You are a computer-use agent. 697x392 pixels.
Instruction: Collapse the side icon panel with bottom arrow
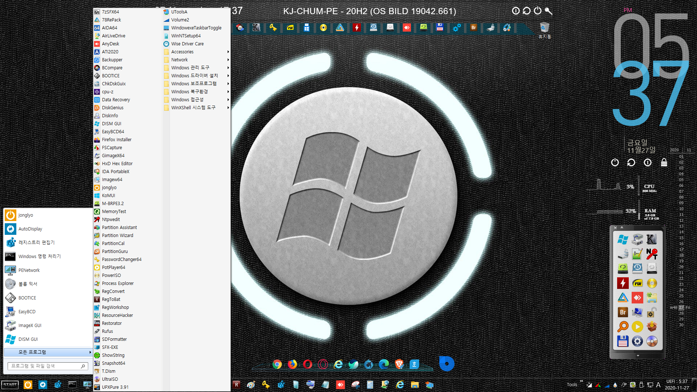click(638, 356)
